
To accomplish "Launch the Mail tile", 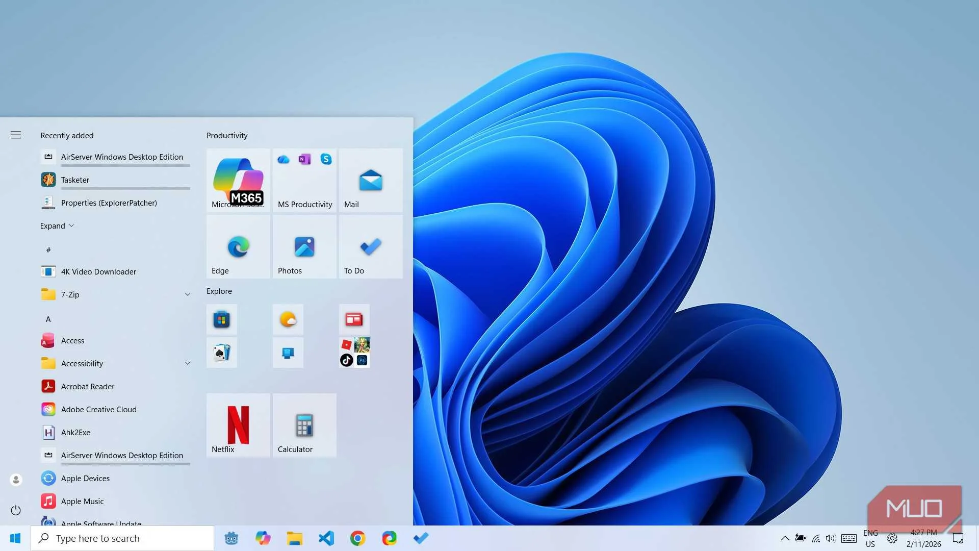I will [370, 180].
